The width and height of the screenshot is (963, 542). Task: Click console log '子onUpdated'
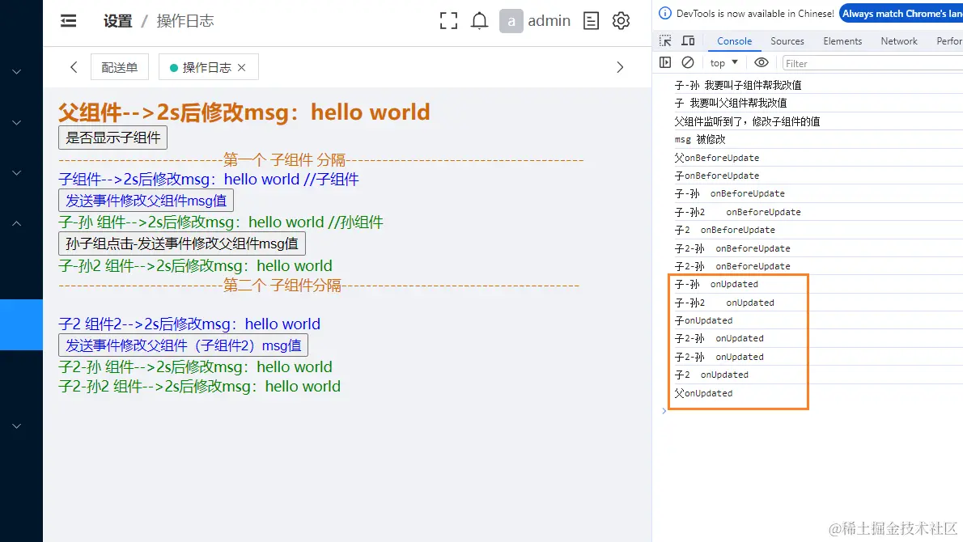point(703,320)
